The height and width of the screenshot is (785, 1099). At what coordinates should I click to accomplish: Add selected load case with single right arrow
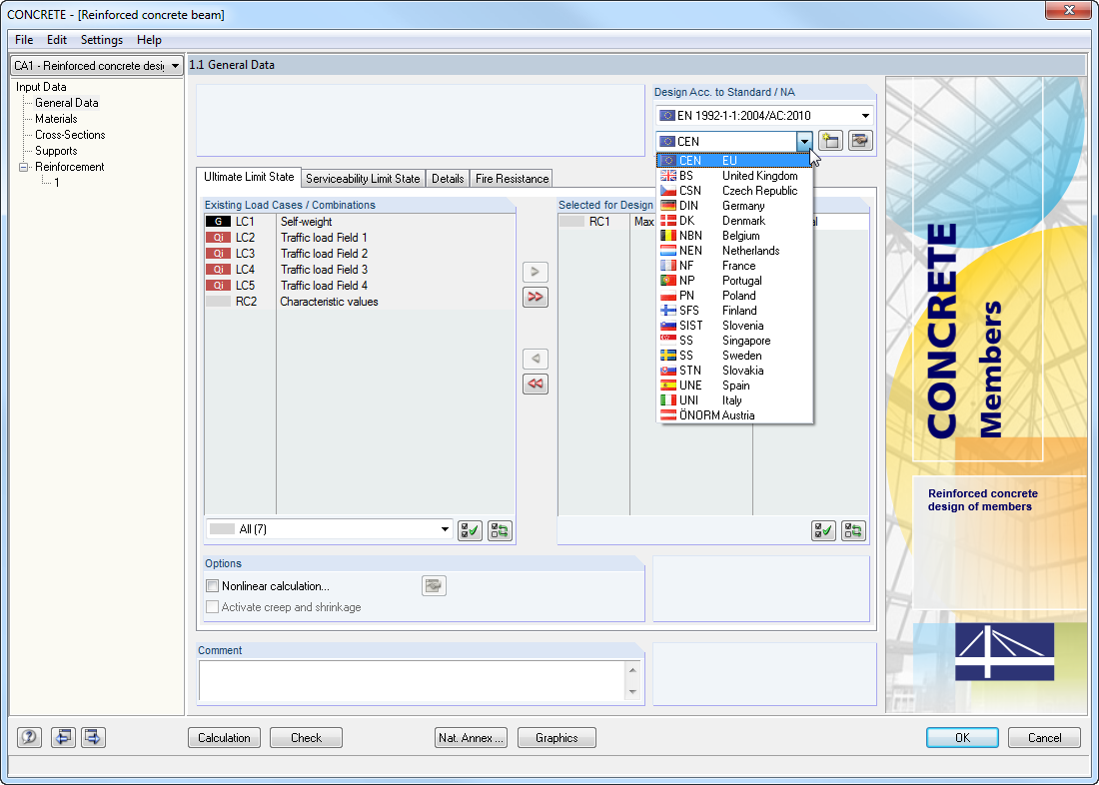point(536,272)
